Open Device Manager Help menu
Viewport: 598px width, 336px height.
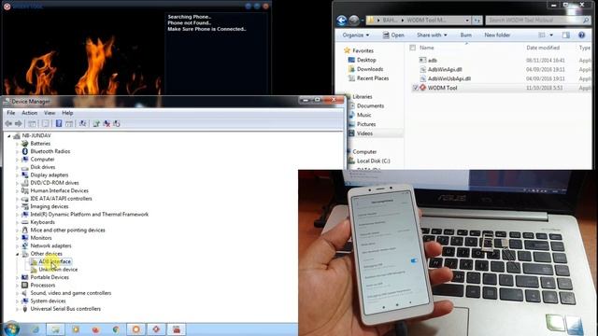67,113
